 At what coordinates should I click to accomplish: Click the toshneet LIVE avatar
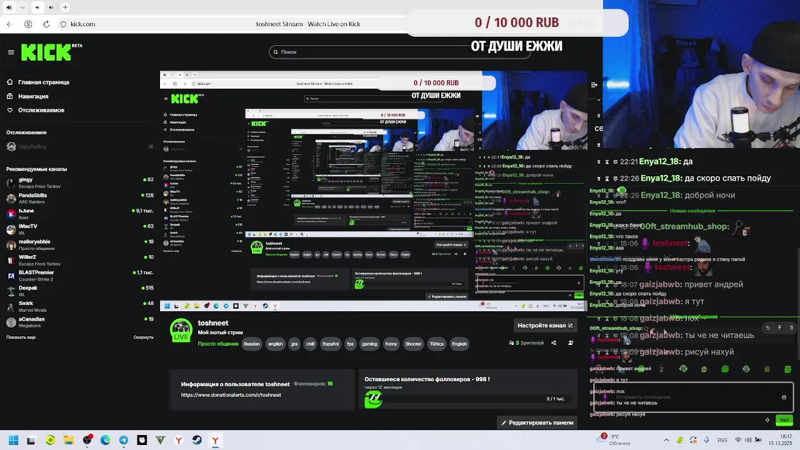181,330
